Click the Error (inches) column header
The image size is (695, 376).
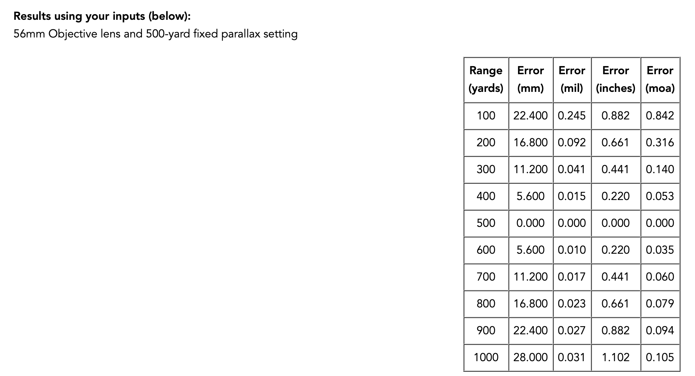tap(616, 79)
